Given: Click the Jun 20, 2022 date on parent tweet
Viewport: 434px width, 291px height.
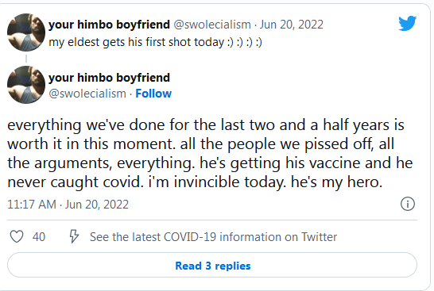Looking at the screenshot, I should tap(291, 25).
